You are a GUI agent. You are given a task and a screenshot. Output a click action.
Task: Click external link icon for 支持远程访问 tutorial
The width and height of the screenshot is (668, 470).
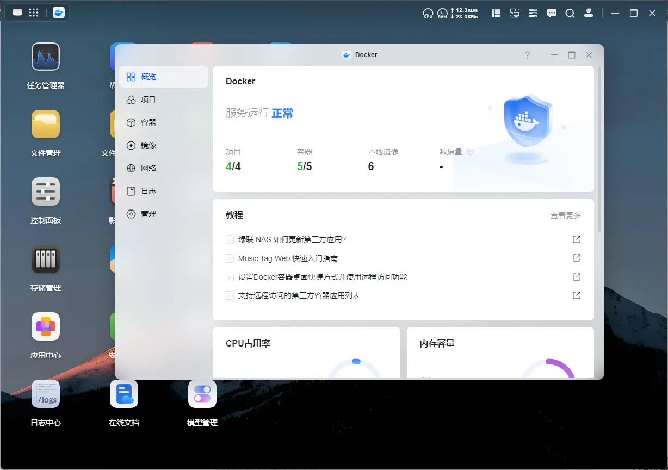click(x=577, y=295)
